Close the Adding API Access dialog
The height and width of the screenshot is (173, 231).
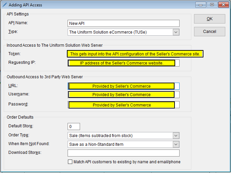pyautogui.click(x=223, y=5)
